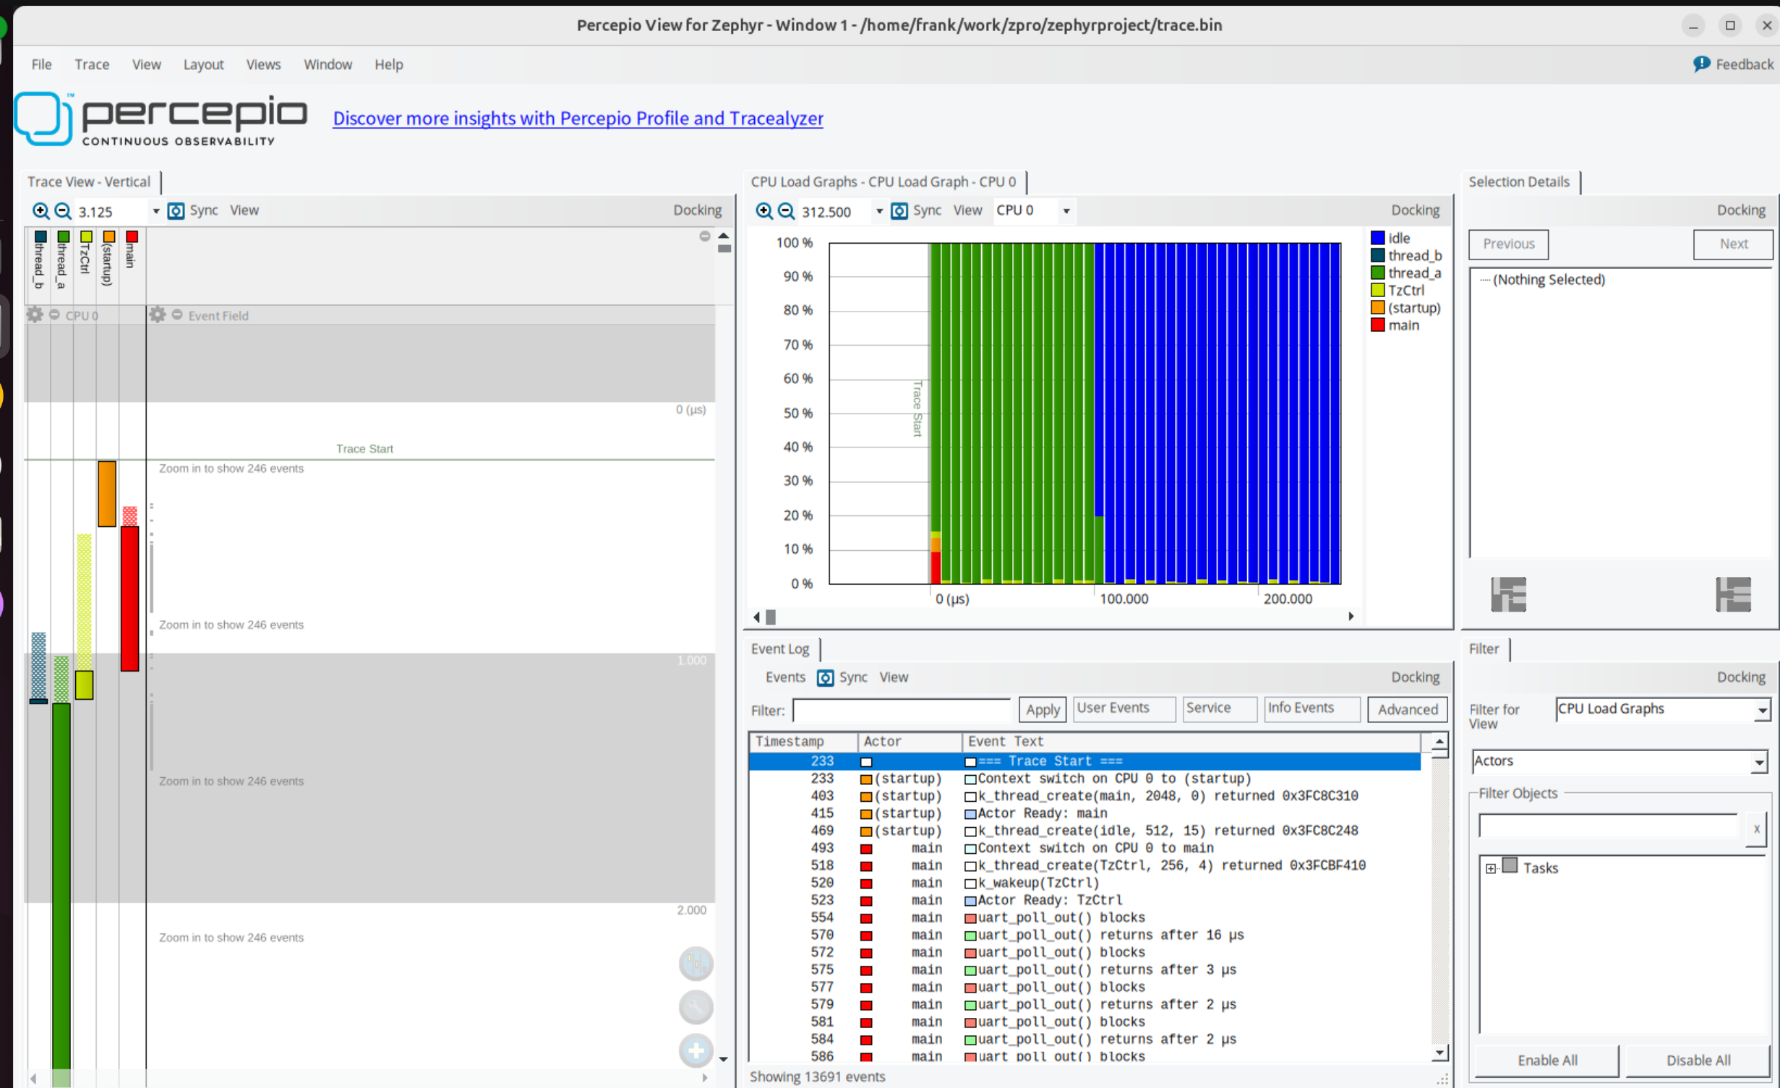
Task: Open the CPU 0 selector dropdown
Action: pos(1066,211)
